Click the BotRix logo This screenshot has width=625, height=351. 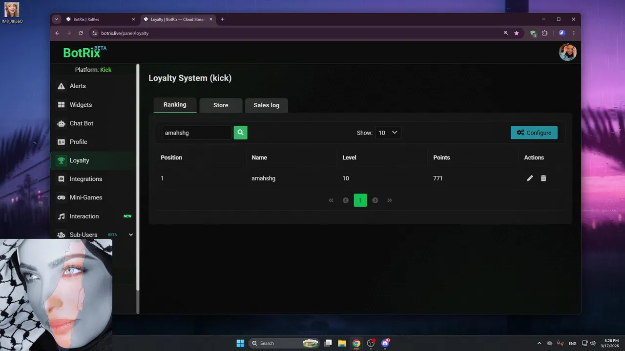85,52
